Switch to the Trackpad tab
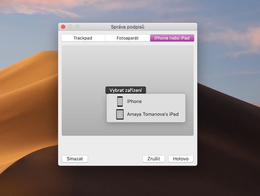 pyautogui.click(x=83, y=38)
